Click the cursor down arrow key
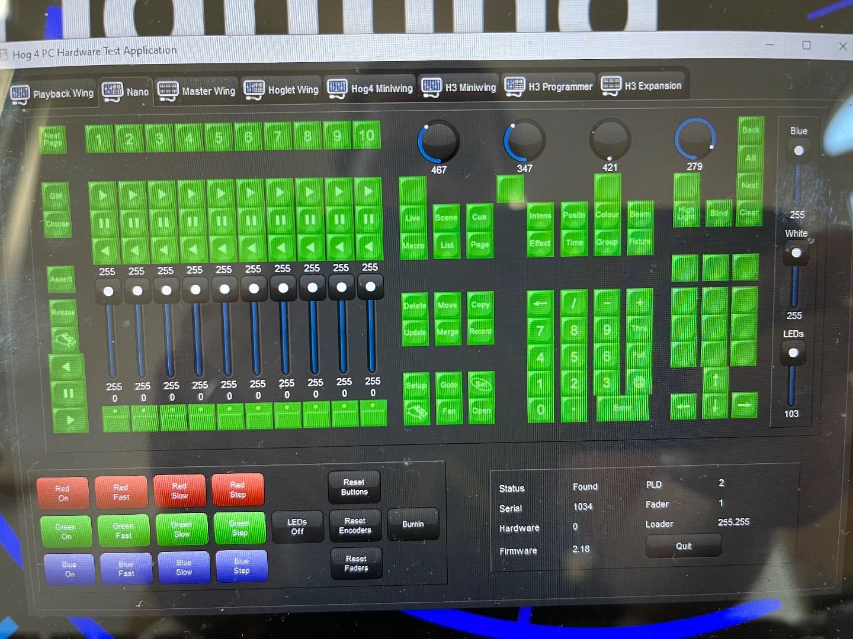 (x=715, y=406)
